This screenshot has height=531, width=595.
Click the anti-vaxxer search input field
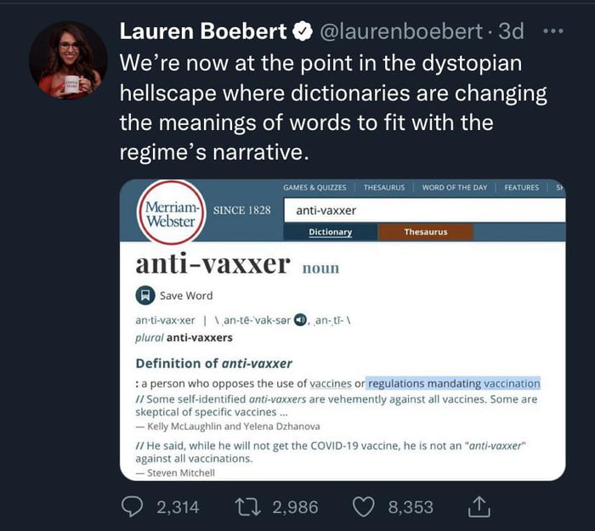(x=425, y=210)
